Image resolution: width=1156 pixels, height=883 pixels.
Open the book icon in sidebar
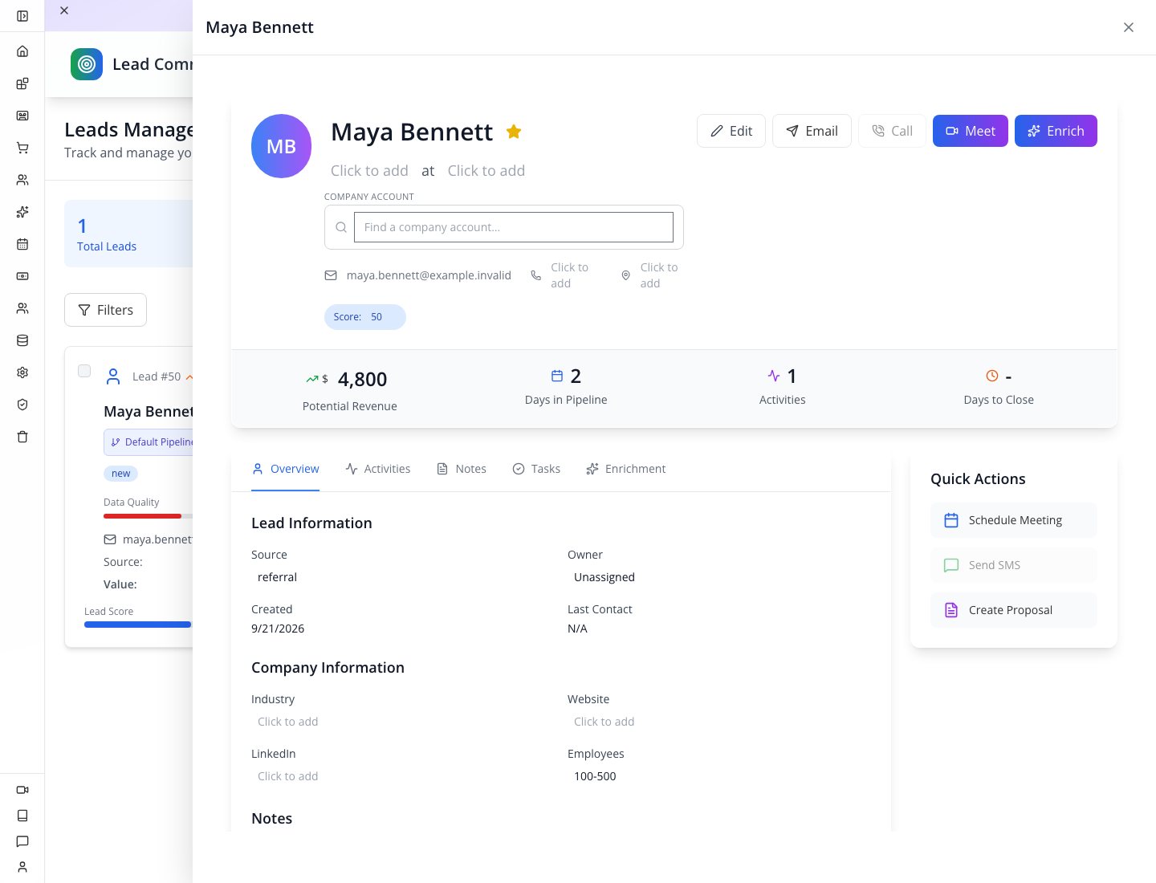point(22,816)
